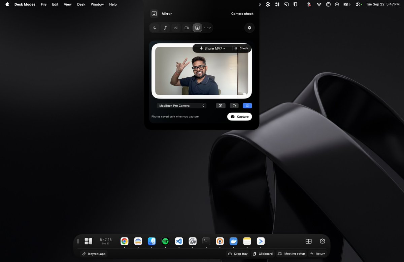Toggle the circle ring light button
The width and height of the screenshot is (404, 262).
(x=234, y=106)
